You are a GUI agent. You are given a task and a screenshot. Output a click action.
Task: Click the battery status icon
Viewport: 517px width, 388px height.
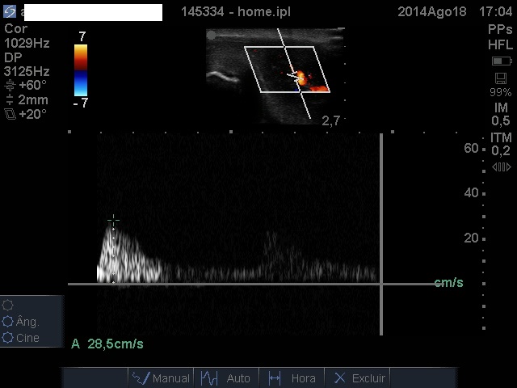tap(501, 61)
